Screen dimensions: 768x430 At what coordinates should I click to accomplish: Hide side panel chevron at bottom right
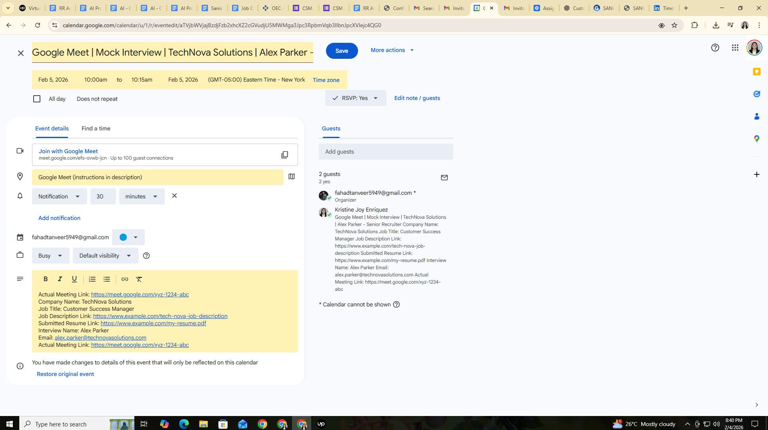[757, 405]
